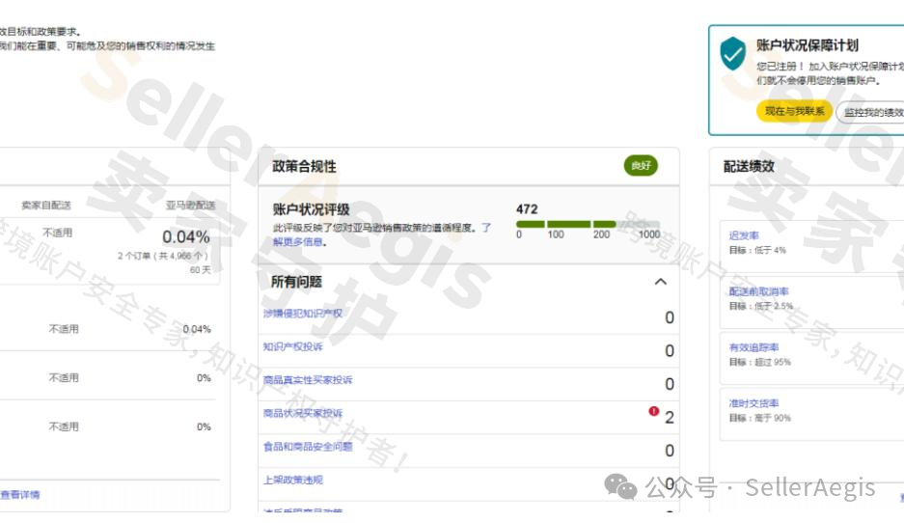This screenshot has height=523, width=904.
Task: Click the 0.04% order defect rate value
Action: [x=185, y=237]
